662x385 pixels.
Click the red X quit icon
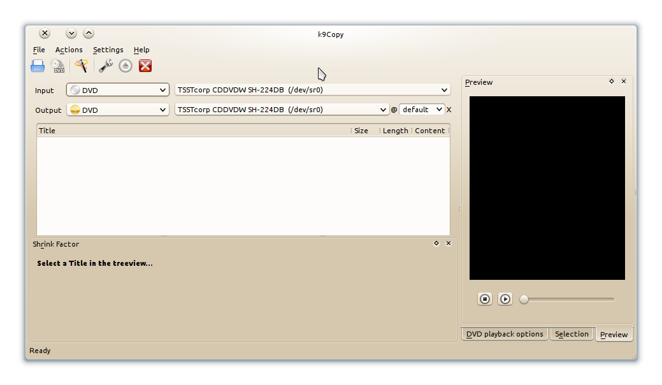[x=145, y=66]
